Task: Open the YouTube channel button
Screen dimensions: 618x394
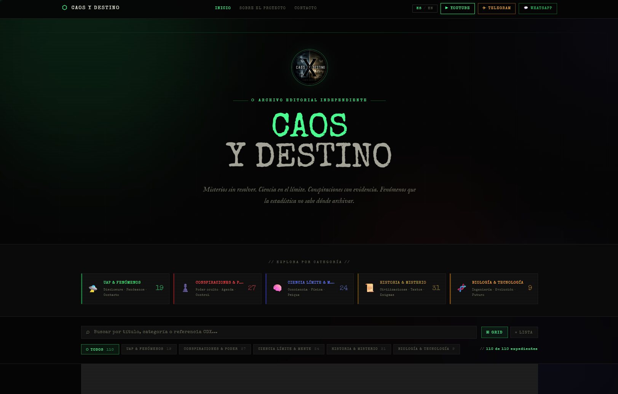Action: 457,8
